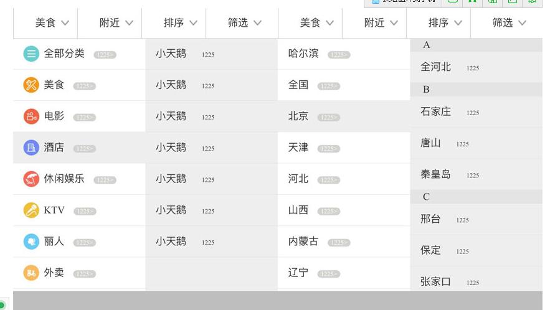This screenshot has width=550, height=310.
Task: Tap the yellow KTV microphone icon
Action: click(31, 210)
